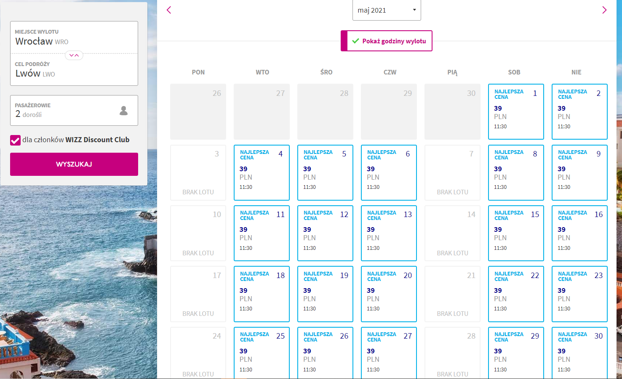Choose Sunday May 30 flight

[x=579, y=353]
